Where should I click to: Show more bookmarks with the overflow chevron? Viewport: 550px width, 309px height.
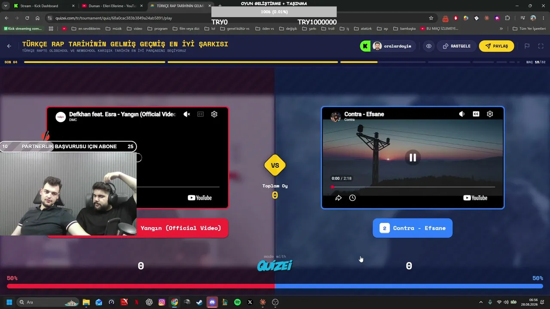501,29
